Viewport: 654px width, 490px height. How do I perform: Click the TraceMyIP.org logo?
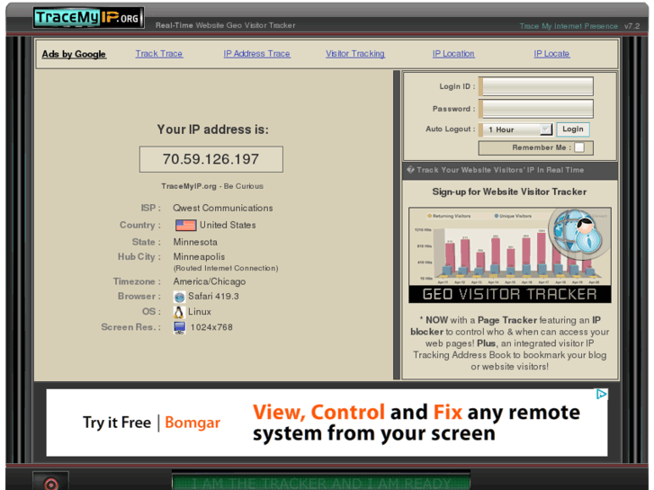pos(88,18)
